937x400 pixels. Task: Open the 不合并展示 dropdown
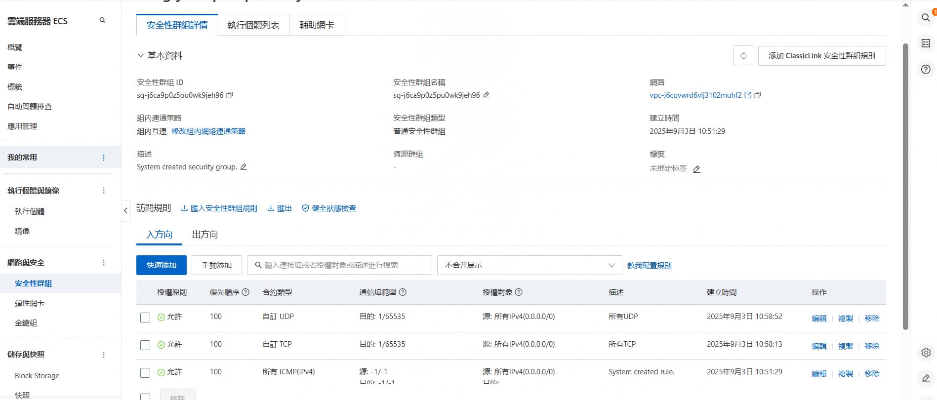coord(529,265)
